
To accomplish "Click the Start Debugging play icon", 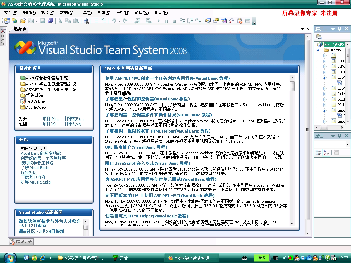I will point(158,21).
